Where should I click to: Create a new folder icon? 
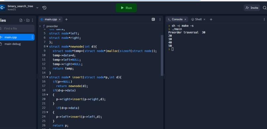click(28, 20)
